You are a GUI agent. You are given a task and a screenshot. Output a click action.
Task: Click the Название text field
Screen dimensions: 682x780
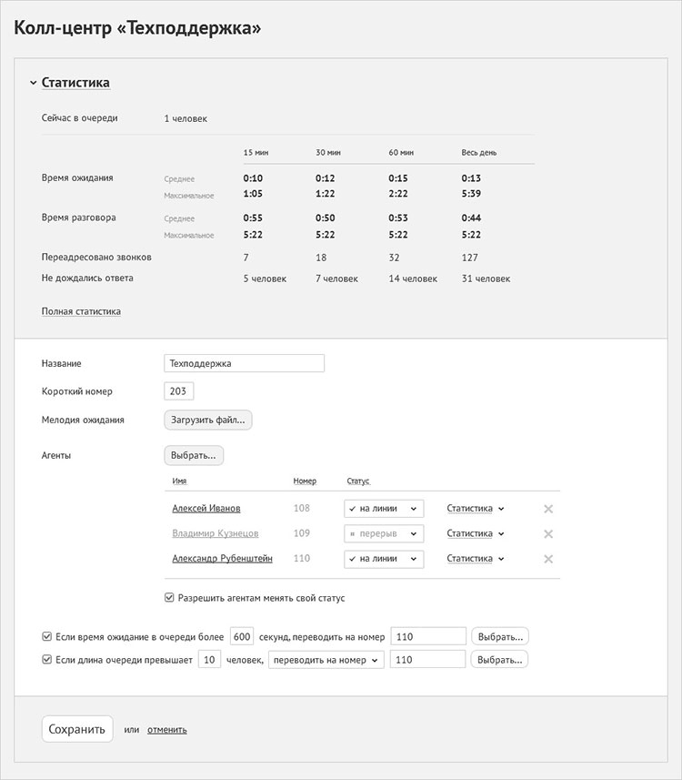[244, 363]
